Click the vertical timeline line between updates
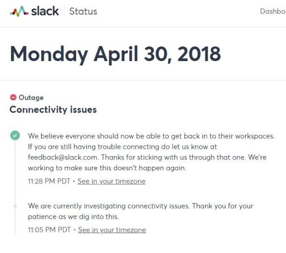 click(x=15, y=173)
